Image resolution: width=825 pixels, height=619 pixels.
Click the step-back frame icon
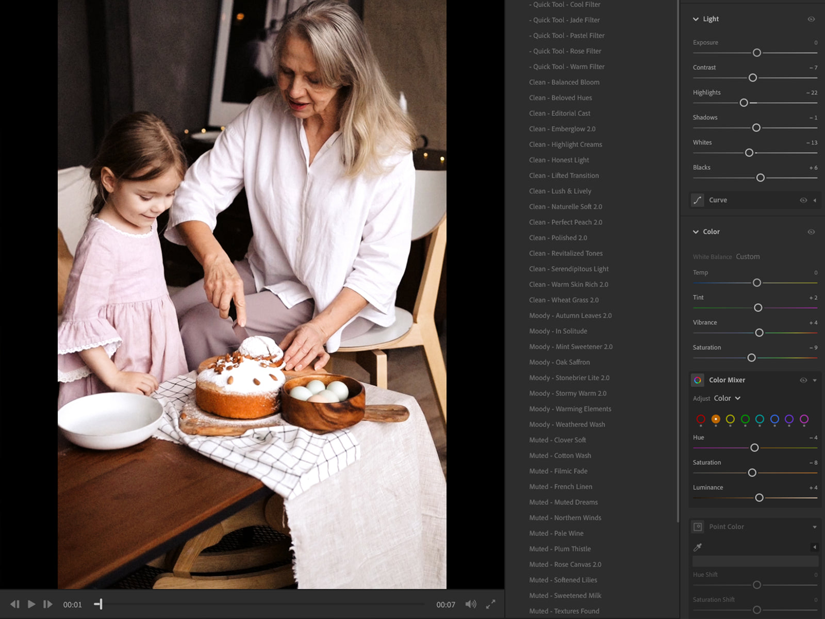click(14, 604)
